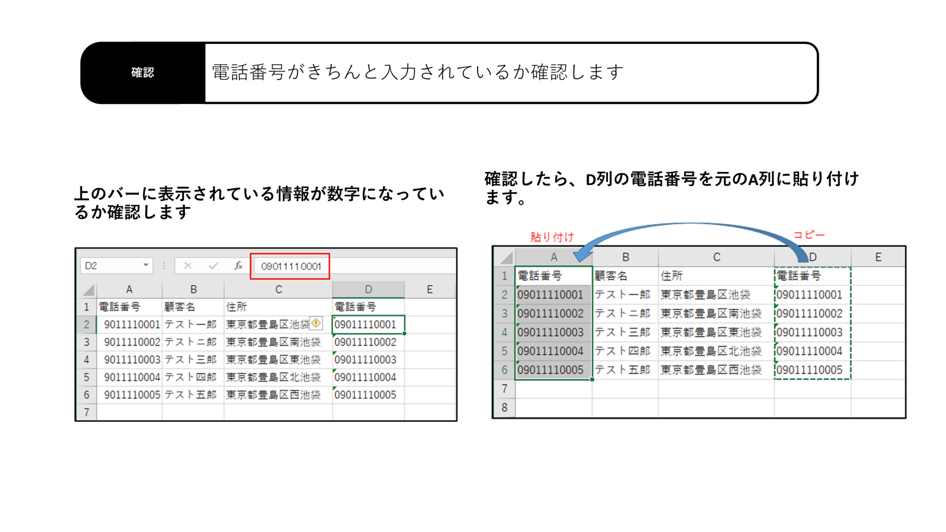The width and height of the screenshot is (946, 532).
Task: Select row 8 header in right spreadsheet
Action: point(505,408)
